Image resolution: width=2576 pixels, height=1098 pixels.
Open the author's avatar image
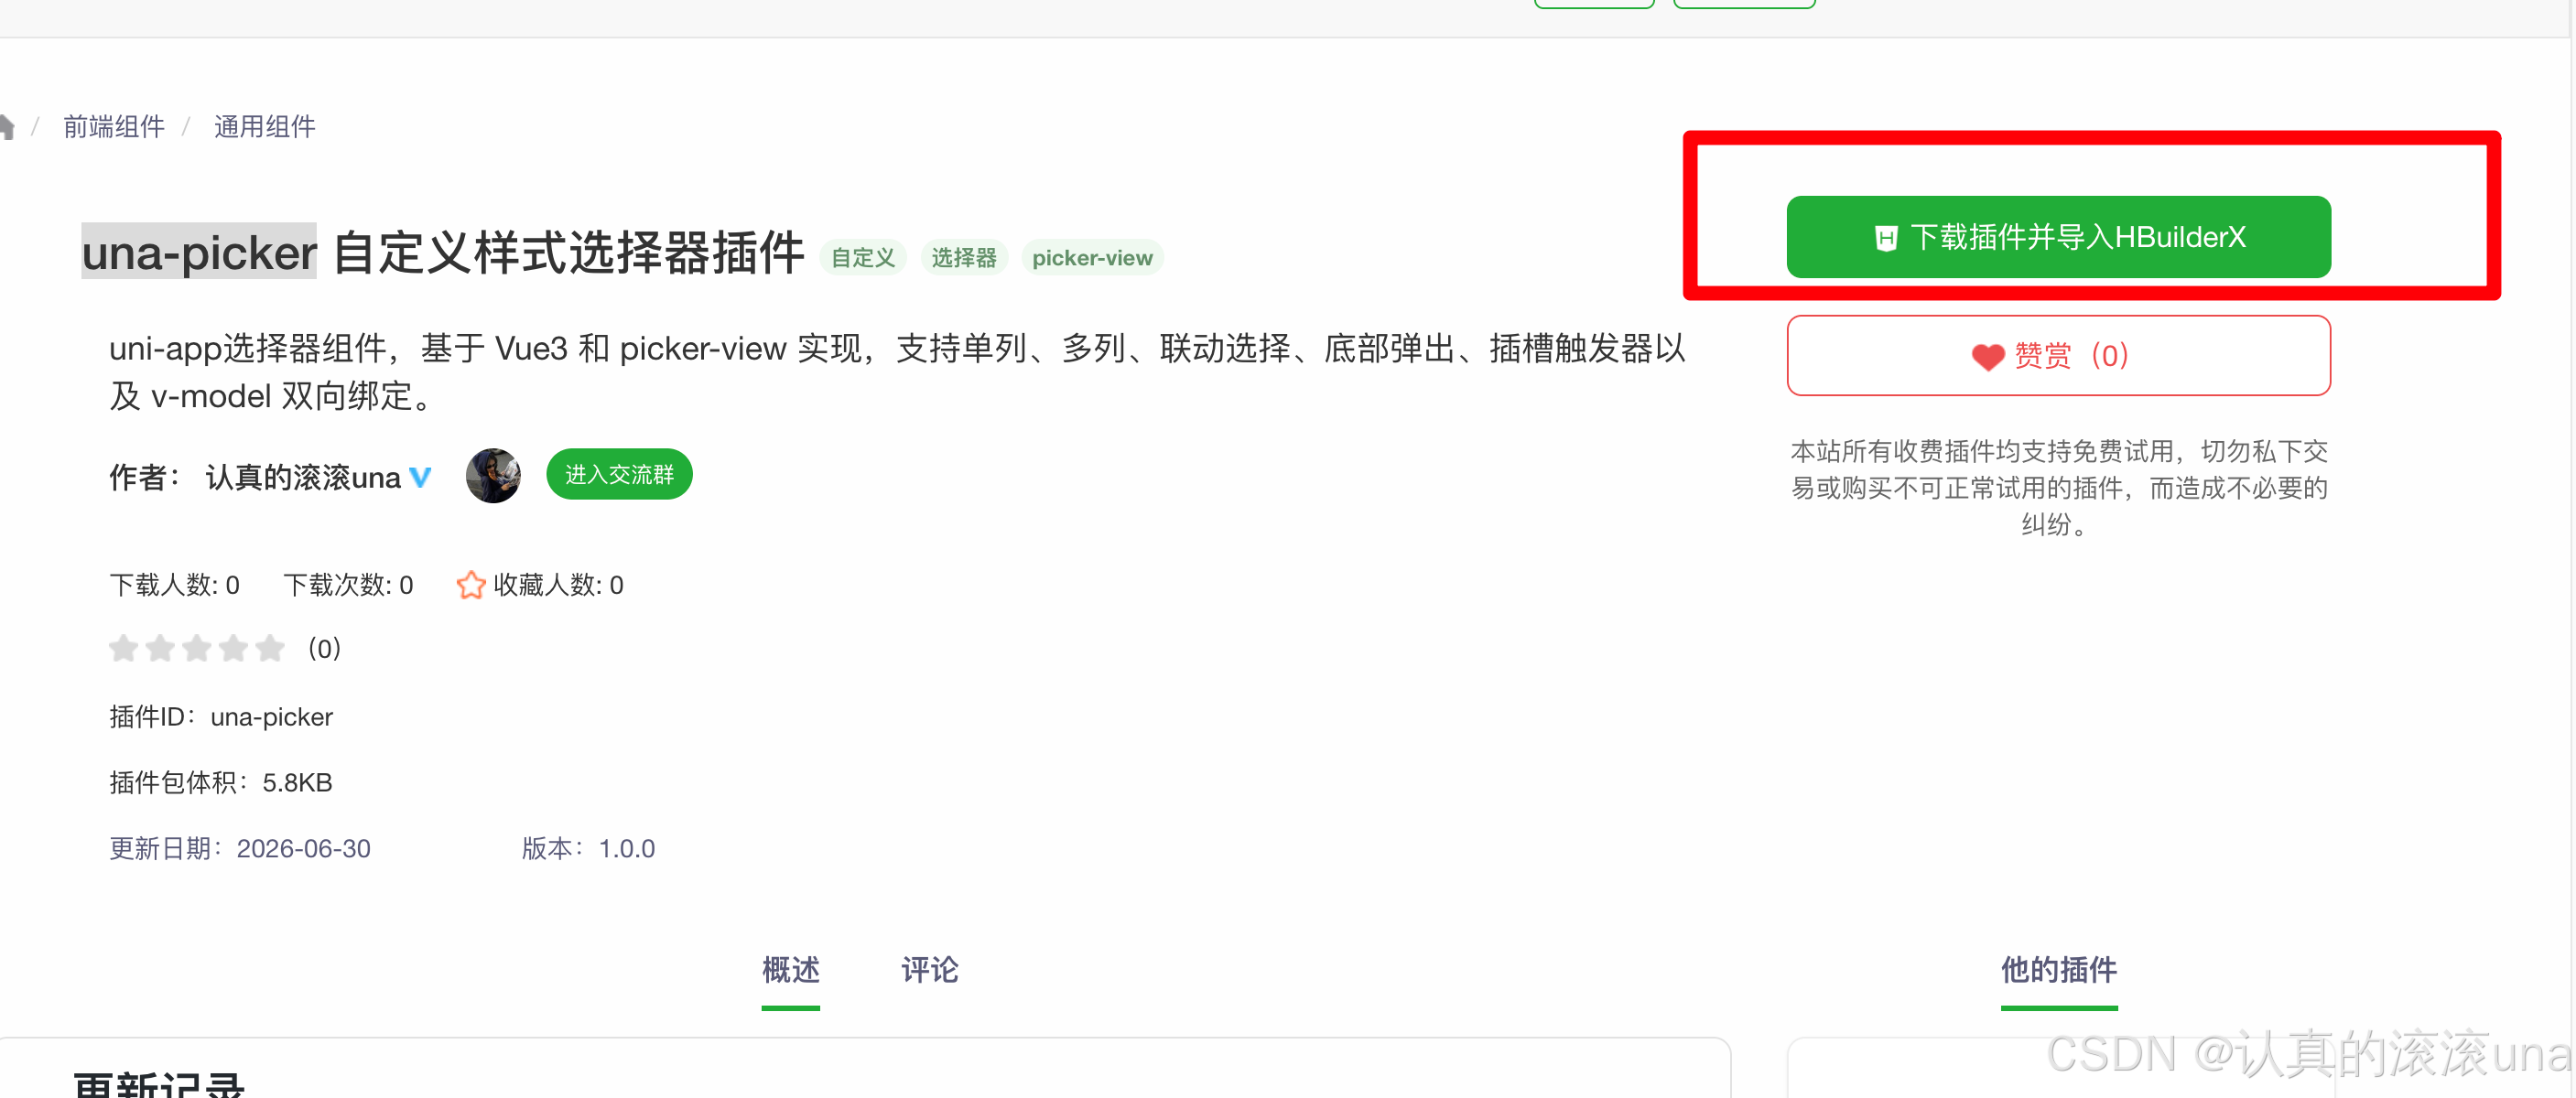[x=493, y=476]
